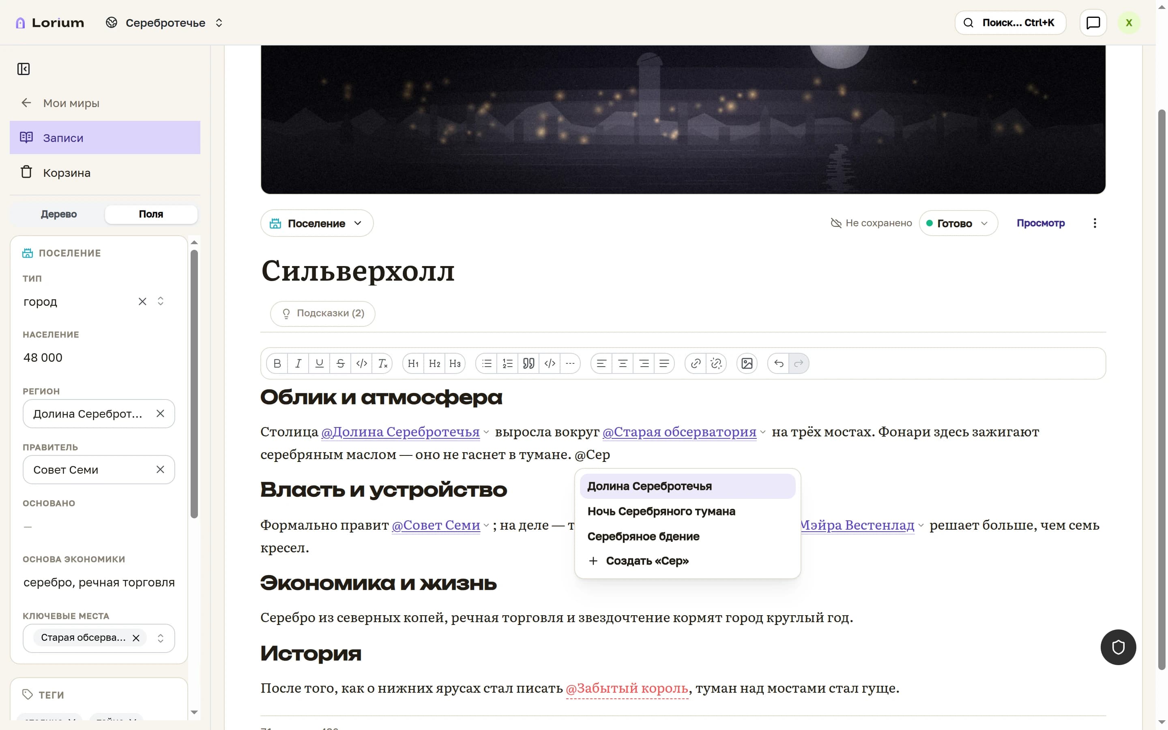Remove Долина Серебротечья from Регион field

[x=160, y=414]
